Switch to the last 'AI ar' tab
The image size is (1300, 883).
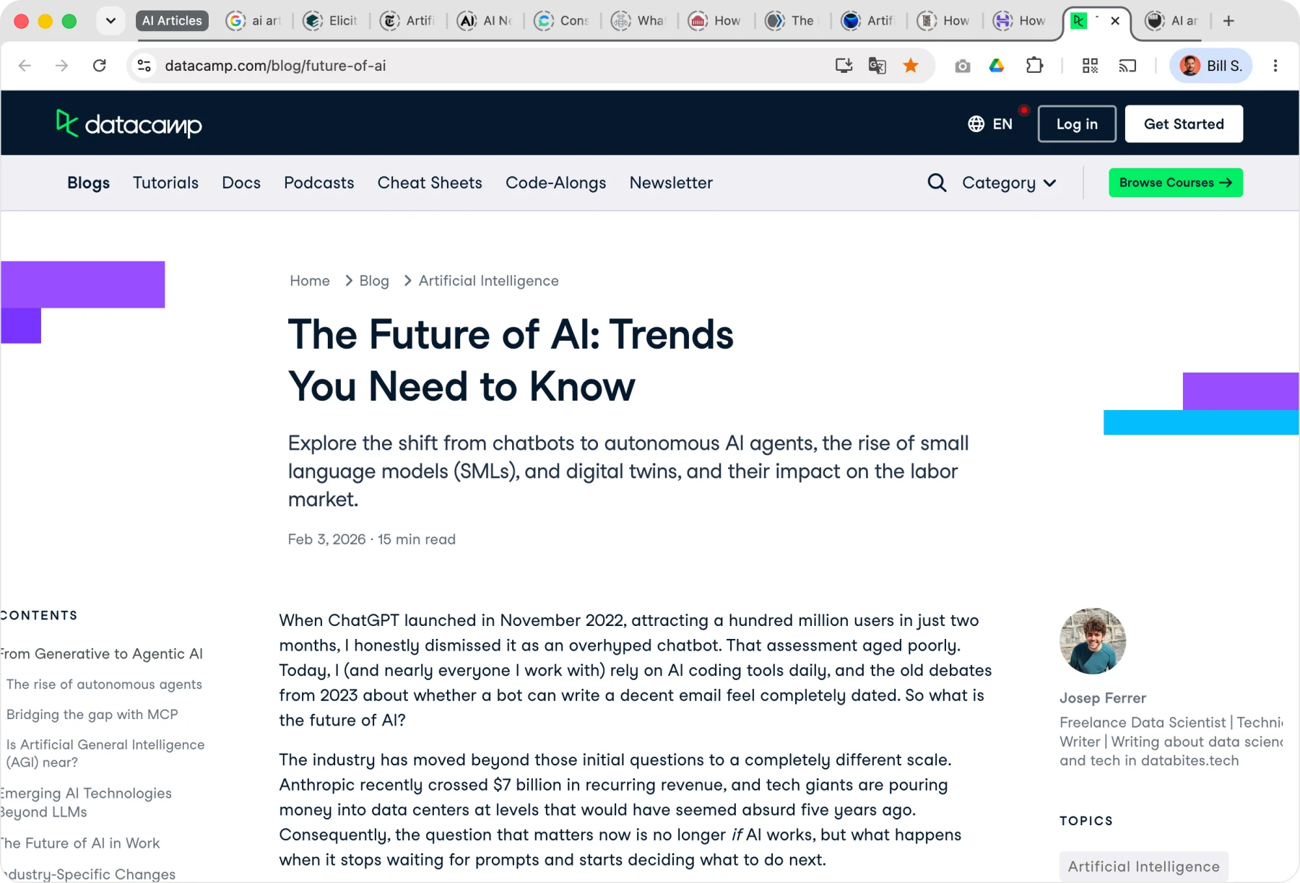[x=1172, y=21]
